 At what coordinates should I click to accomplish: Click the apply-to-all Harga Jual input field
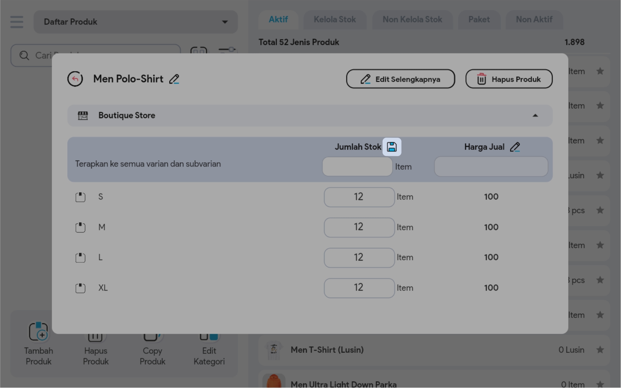(x=491, y=167)
